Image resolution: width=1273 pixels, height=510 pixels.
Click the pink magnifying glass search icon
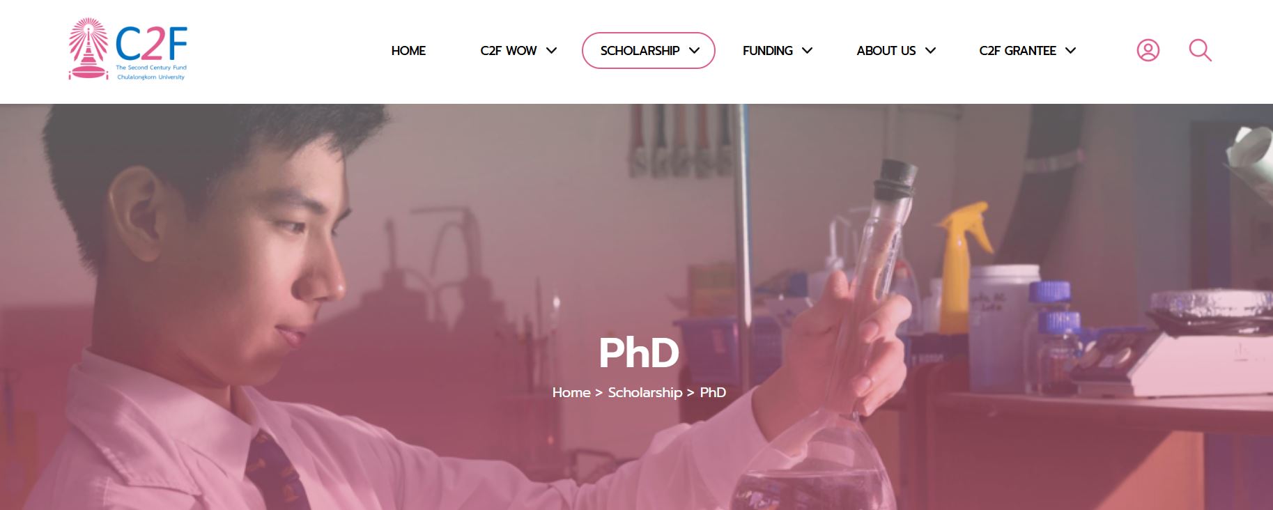pos(1200,50)
